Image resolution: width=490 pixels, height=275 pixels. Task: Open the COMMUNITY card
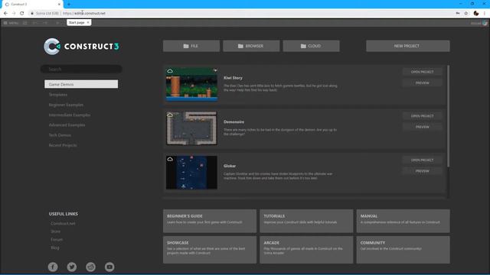click(403, 250)
